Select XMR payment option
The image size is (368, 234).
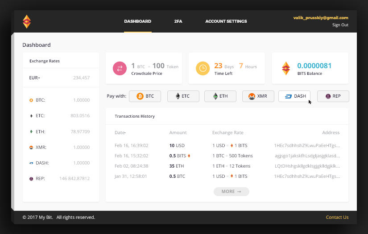coord(258,96)
